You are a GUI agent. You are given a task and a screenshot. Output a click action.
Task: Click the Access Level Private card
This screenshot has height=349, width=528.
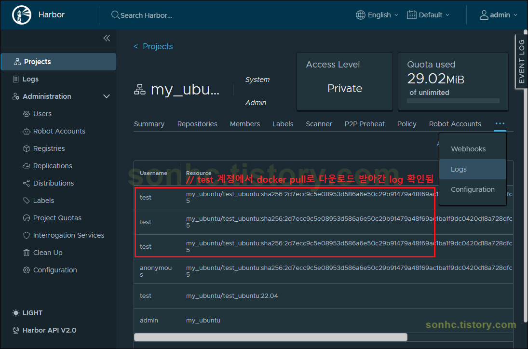[344, 82]
